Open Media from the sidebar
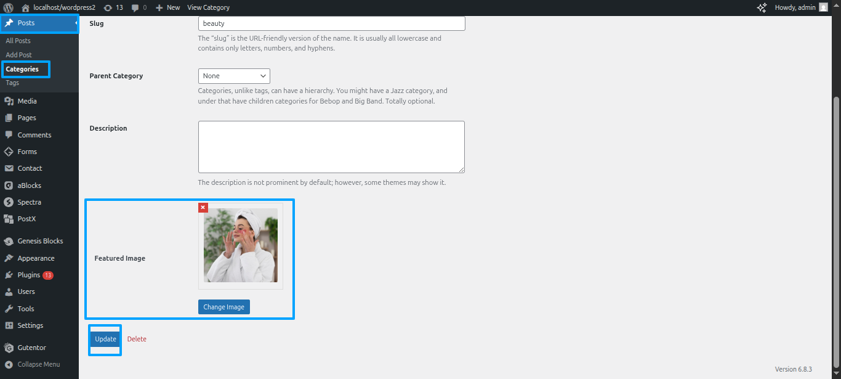This screenshot has width=841, height=379. pyautogui.click(x=26, y=101)
